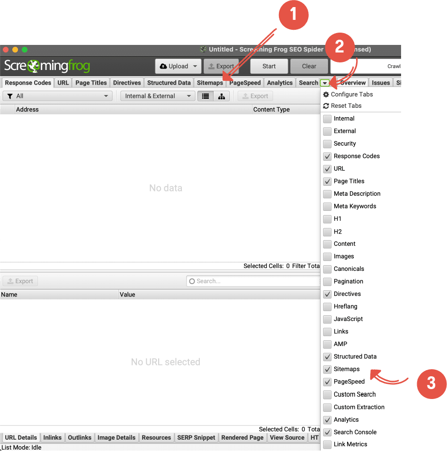The height and width of the screenshot is (451, 447).
Task: Uncheck Search Console checkbox
Action: click(x=327, y=432)
